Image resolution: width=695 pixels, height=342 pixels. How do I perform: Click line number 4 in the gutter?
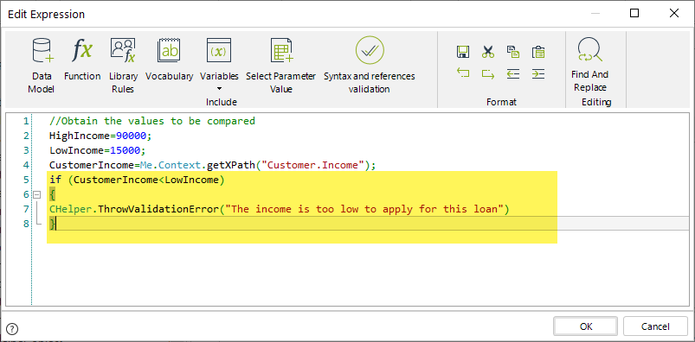26,165
